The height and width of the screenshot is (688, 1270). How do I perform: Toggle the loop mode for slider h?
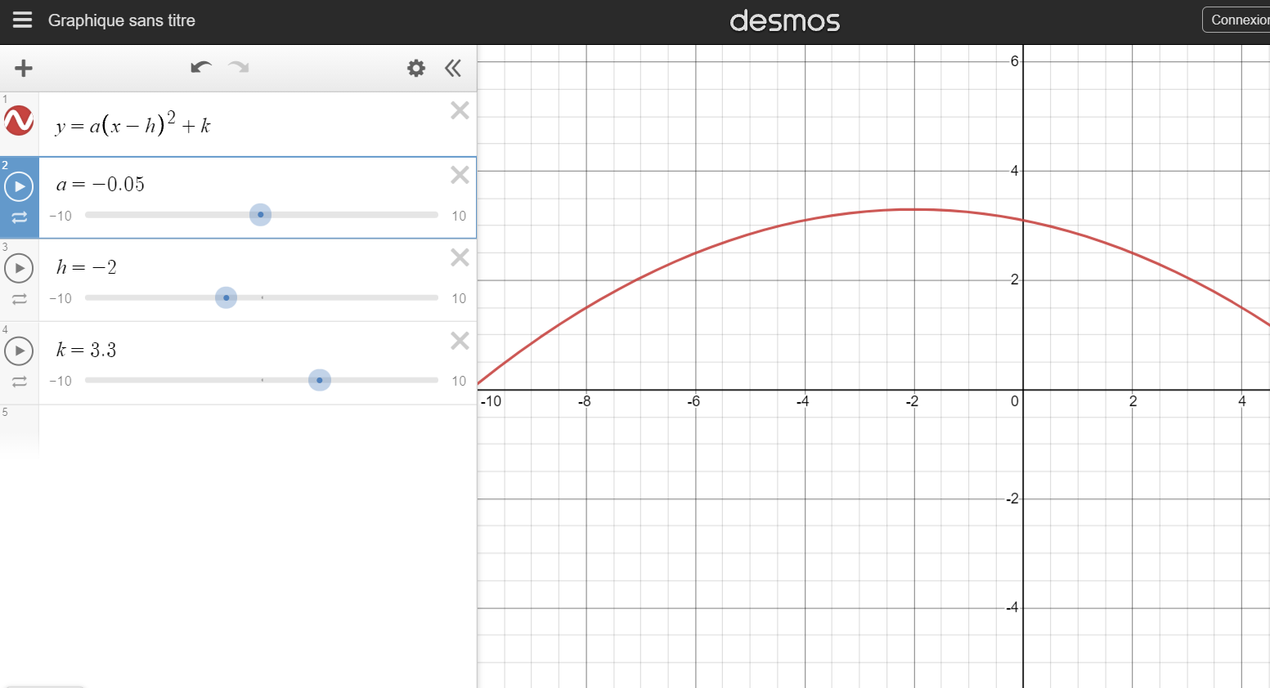click(19, 300)
